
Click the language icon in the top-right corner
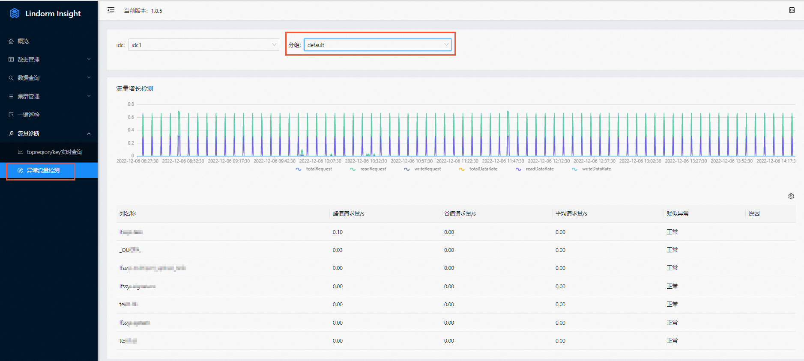point(792,10)
